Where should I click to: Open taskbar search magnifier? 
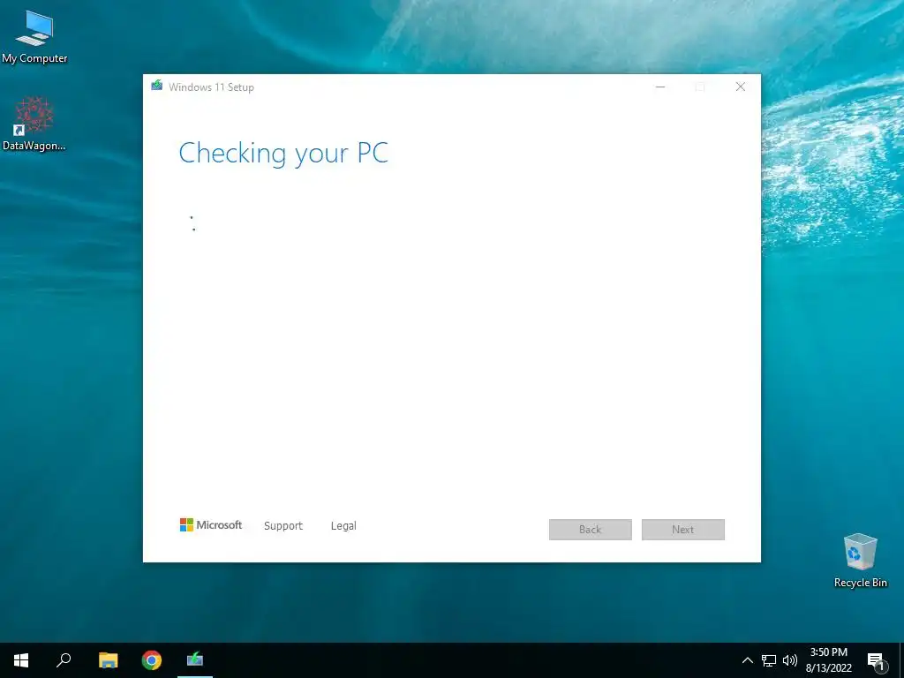(x=64, y=660)
